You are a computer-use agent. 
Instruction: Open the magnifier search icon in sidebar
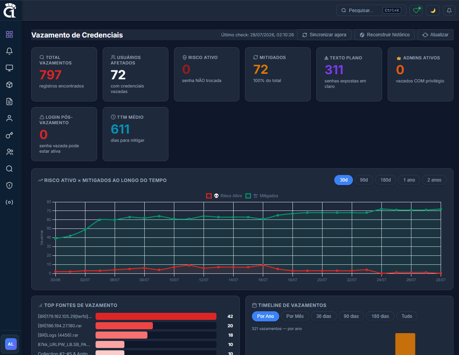[9, 169]
